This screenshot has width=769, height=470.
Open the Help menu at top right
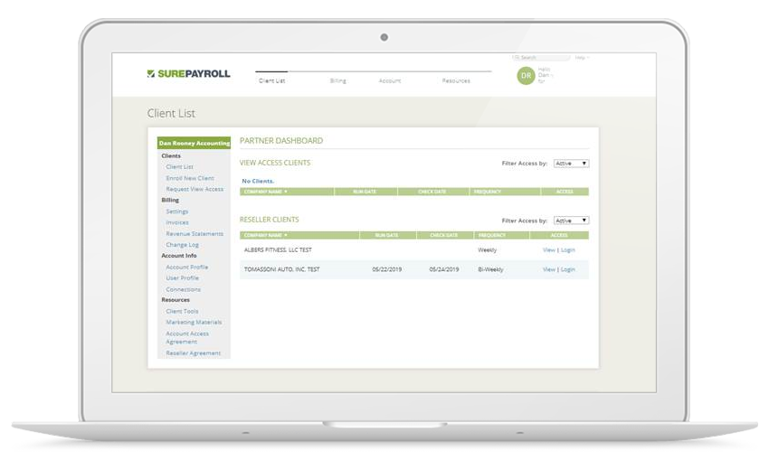coord(581,57)
